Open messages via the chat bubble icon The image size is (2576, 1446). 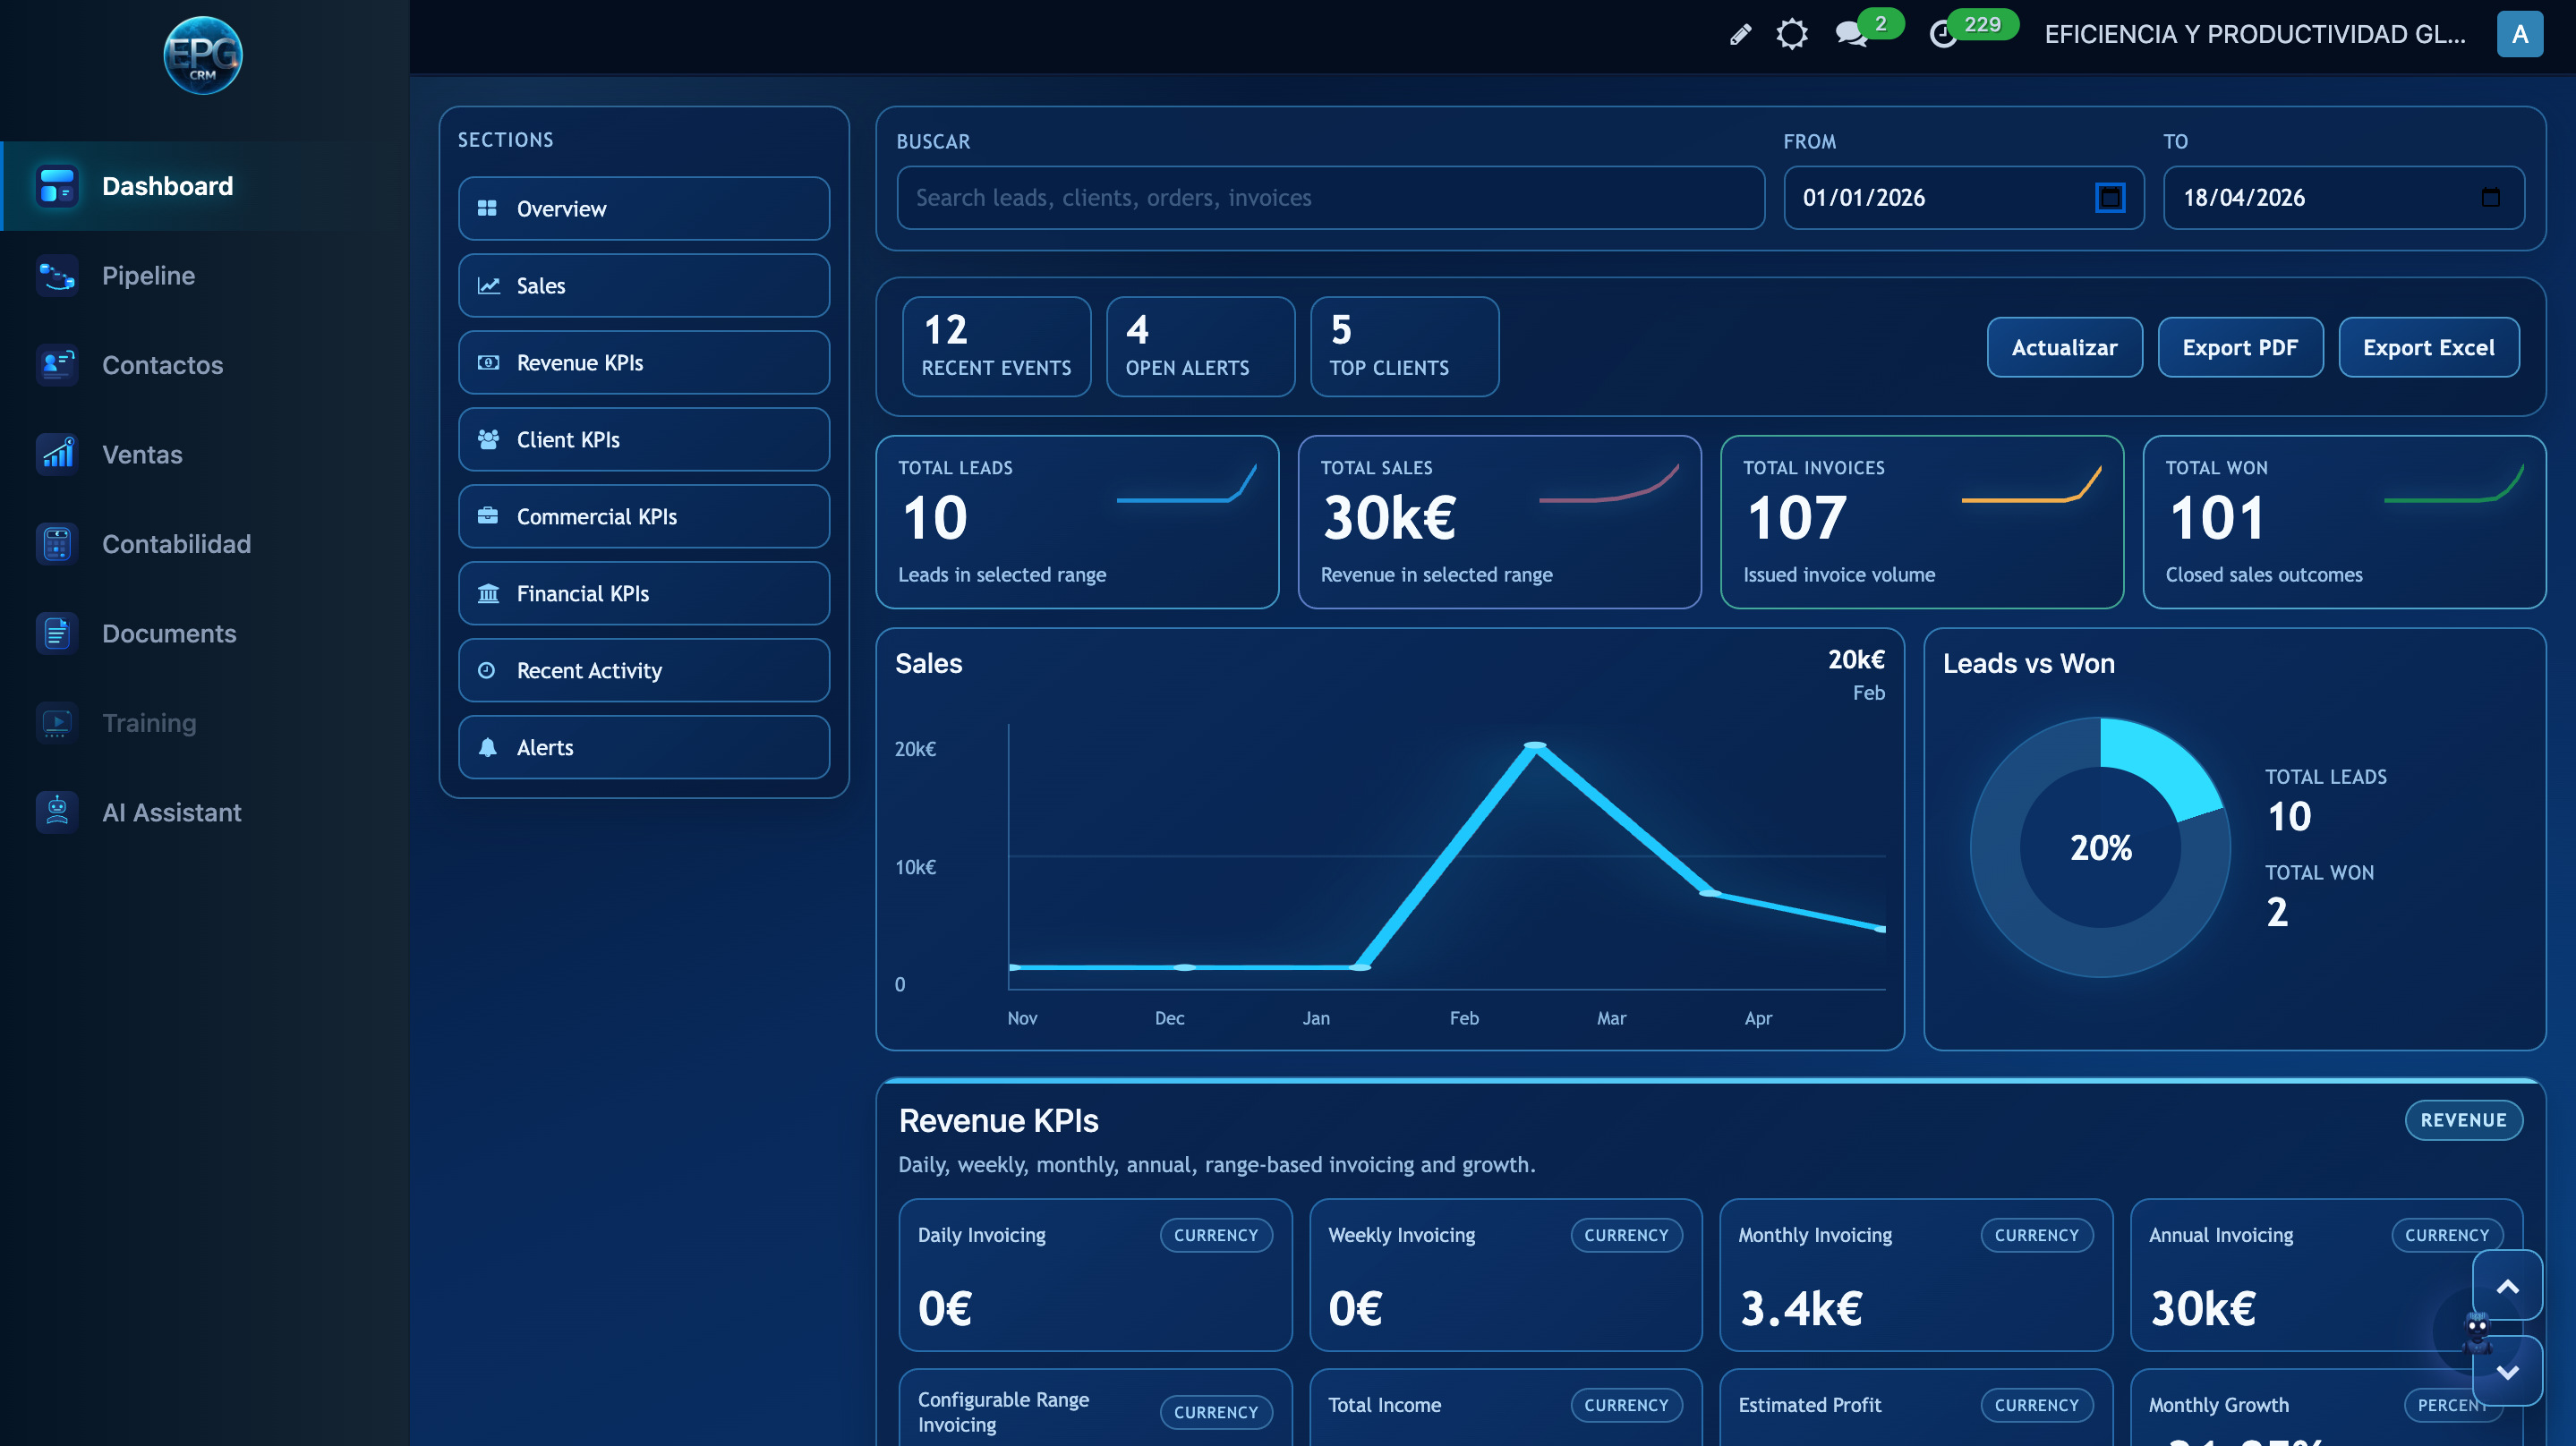1851,34
